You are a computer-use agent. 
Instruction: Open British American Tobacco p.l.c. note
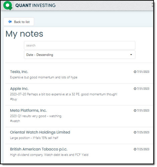[x=39, y=149]
